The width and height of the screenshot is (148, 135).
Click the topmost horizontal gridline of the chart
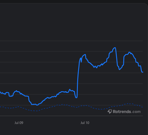[x=71, y=41]
